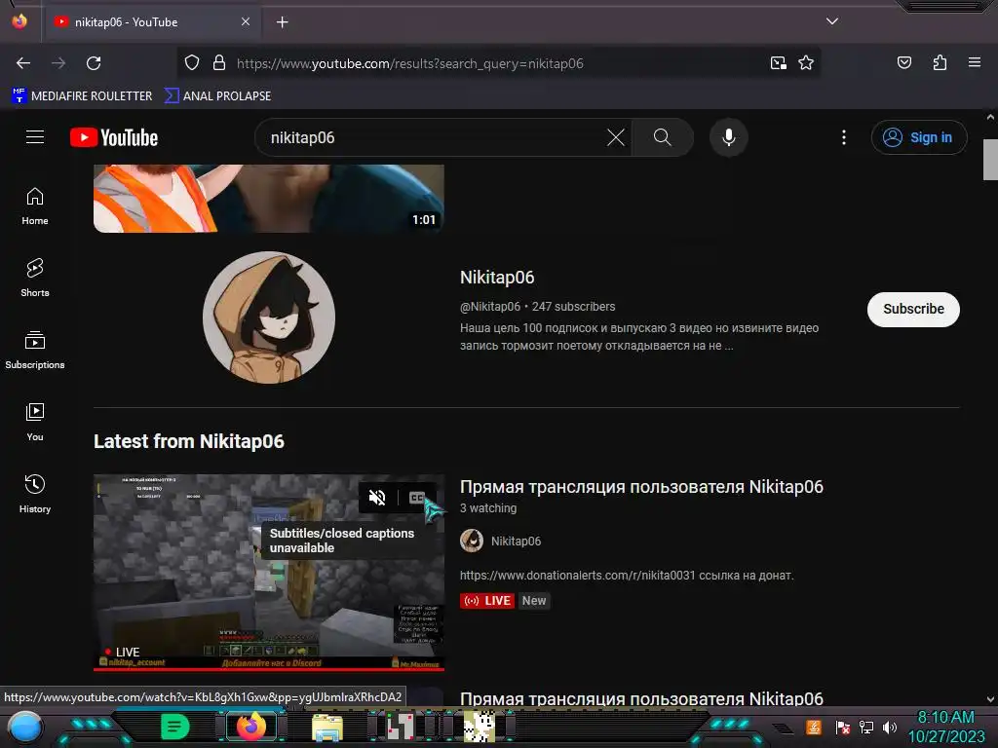This screenshot has width=998, height=748.
Task: Open the Pocket save icon
Action: click(903, 63)
